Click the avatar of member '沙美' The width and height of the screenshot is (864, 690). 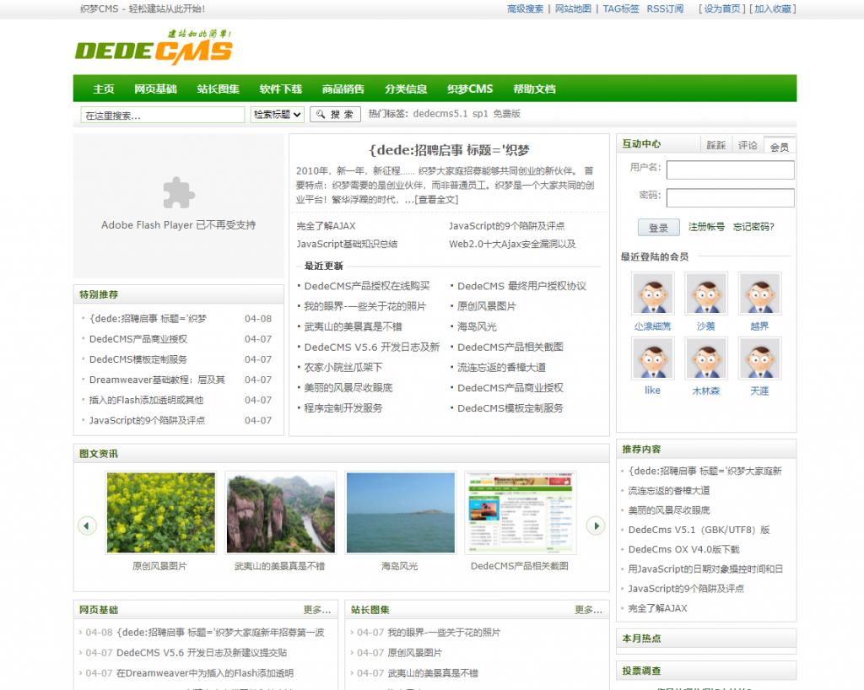[706, 293]
